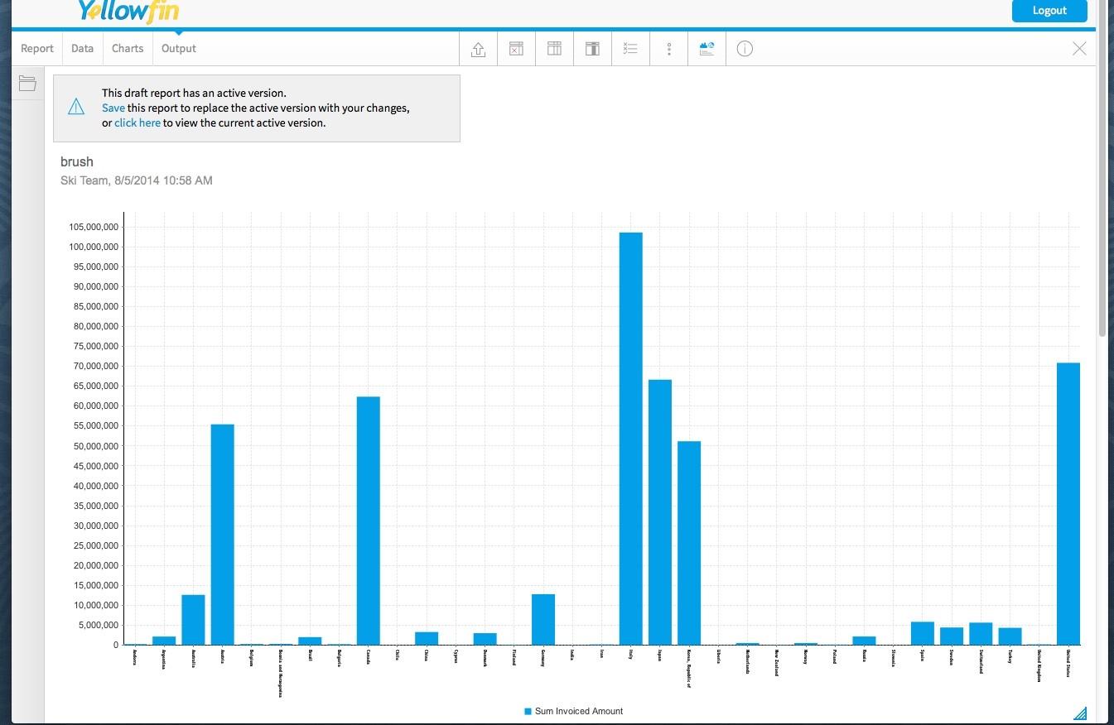Open the three-dot more options menu
This screenshot has height=725, width=1114.
pyautogui.click(x=669, y=49)
